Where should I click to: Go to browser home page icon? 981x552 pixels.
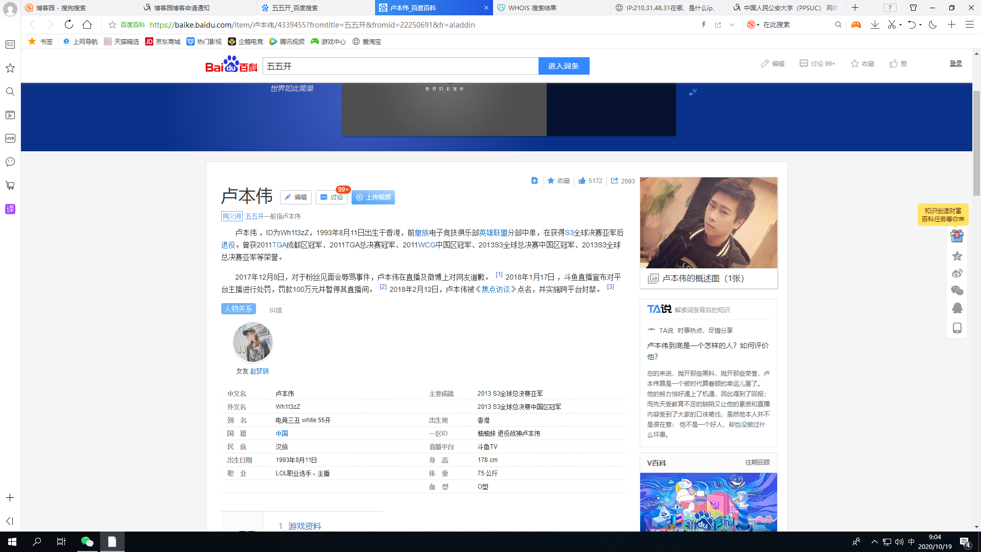87,25
